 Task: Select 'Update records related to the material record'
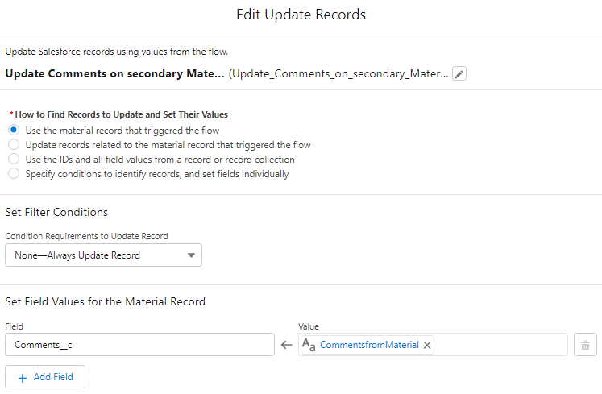click(x=14, y=145)
